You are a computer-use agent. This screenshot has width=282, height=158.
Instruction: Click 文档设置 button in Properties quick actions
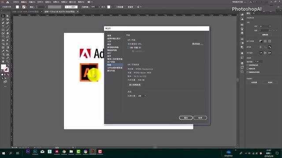click(254, 83)
